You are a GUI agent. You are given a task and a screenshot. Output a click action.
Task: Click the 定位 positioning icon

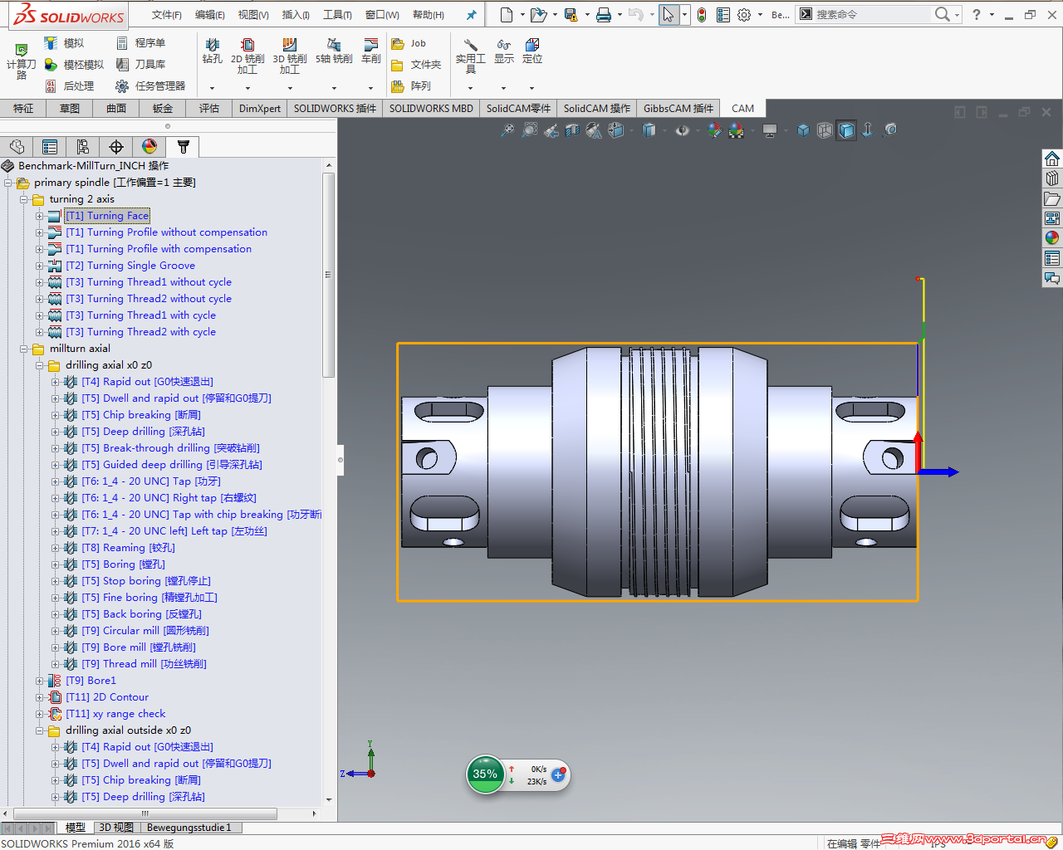[532, 45]
